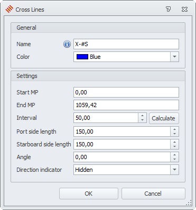Image resolution: width=196 pixels, height=210 pixels.
Task: Decrease the Angle value
Action: 174,159
